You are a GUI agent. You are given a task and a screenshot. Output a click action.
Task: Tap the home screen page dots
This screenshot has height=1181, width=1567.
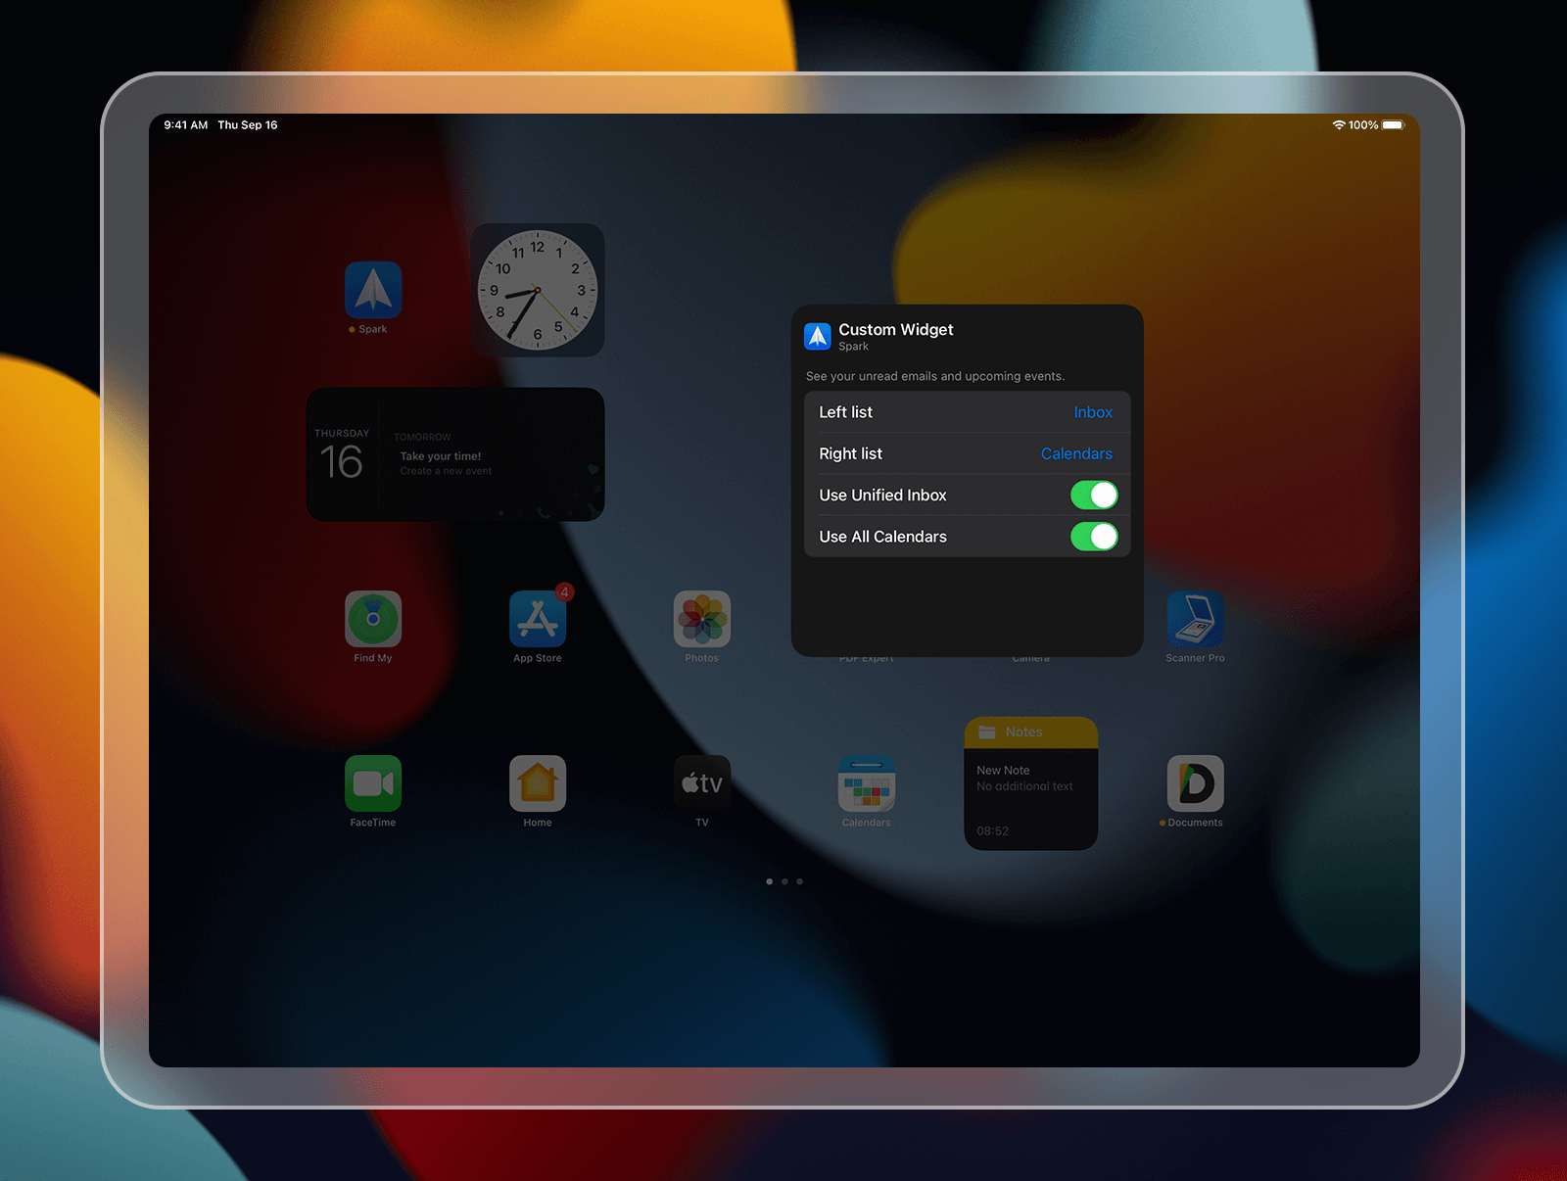(x=784, y=881)
